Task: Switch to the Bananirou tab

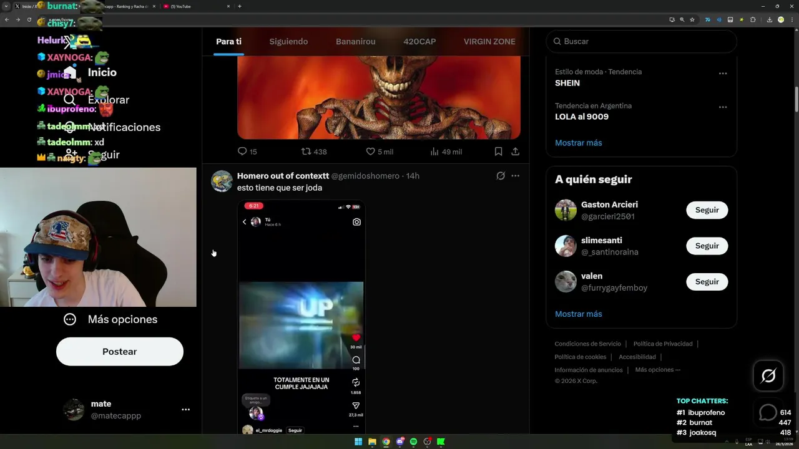Action: (x=356, y=42)
